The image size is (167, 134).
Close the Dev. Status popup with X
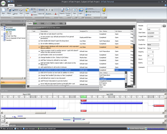coord(101,89)
